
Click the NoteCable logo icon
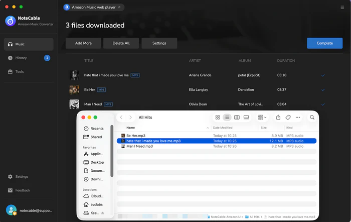[11, 21]
